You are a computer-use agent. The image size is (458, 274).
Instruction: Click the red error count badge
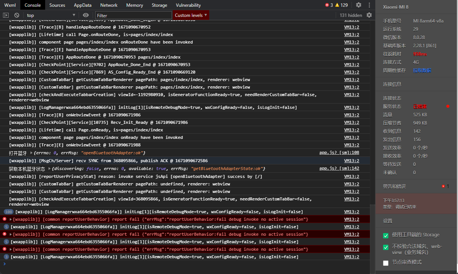tap(329, 5)
